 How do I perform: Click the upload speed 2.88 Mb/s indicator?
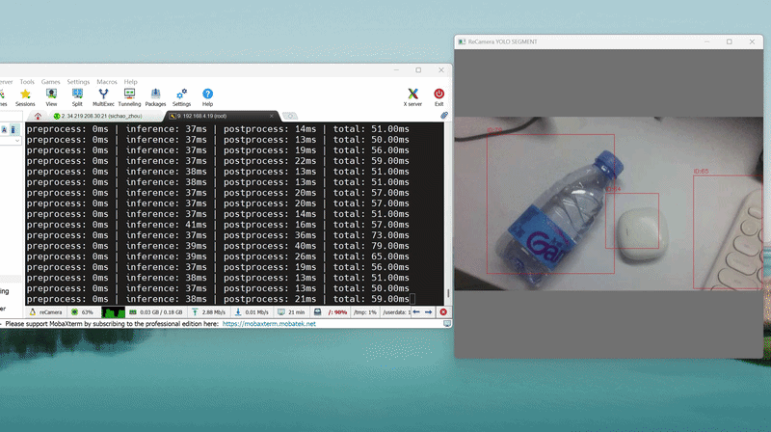tap(209, 311)
